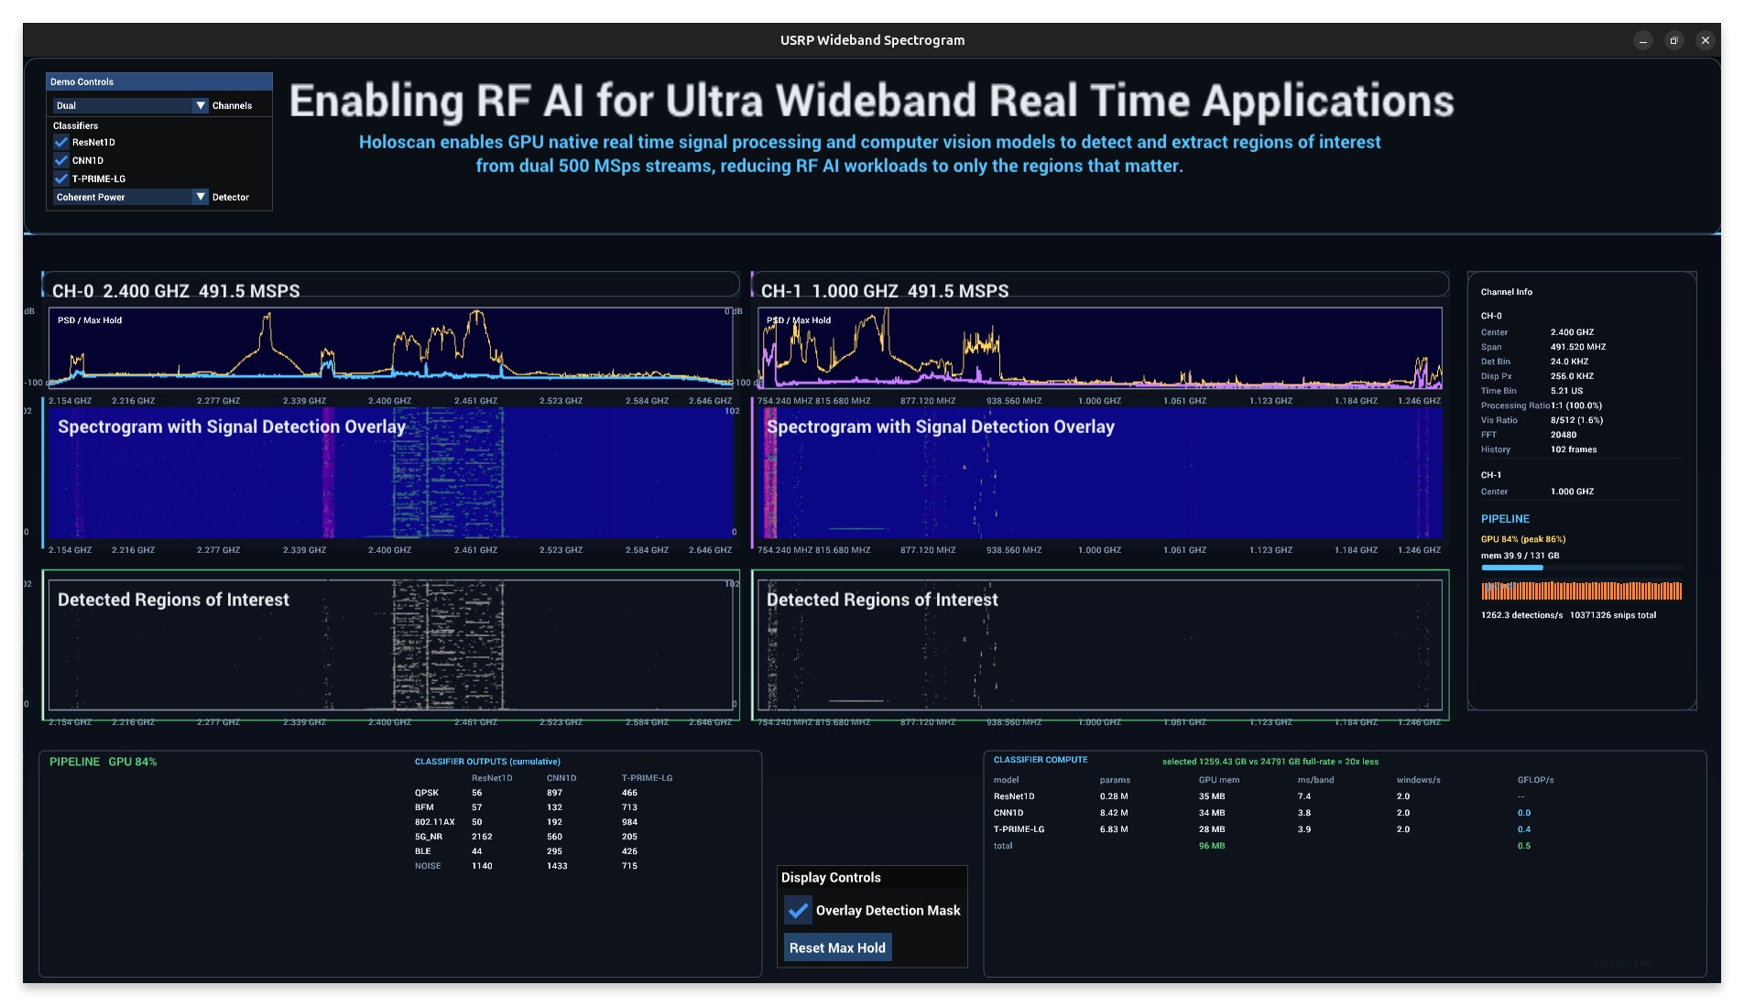Click the PIPELINE GPU 84% label at bottom left
Viewport: 1744px width, 1006px height.
click(103, 762)
